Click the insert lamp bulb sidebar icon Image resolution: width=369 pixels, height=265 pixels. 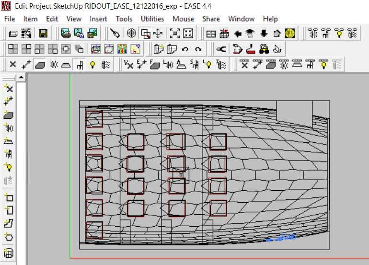[9, 167]
